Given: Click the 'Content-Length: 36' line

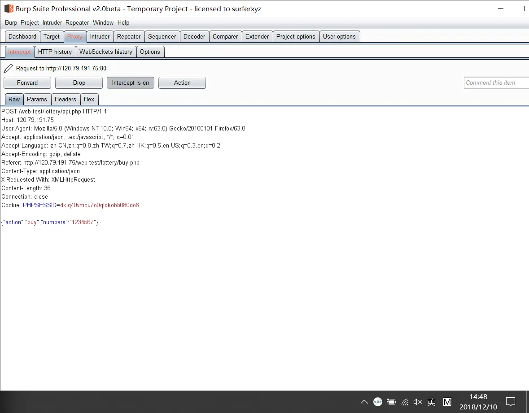Looking at the screenshot, I should 26,188.
